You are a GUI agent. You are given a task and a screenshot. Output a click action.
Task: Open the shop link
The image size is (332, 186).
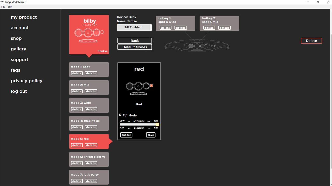(x=16, y=38)
